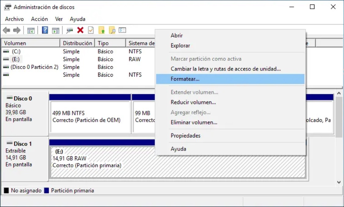The width and height of the screenshot is (344, 207).
Task: Click the show/hide console tree icon
Action: tap(31, 30)
